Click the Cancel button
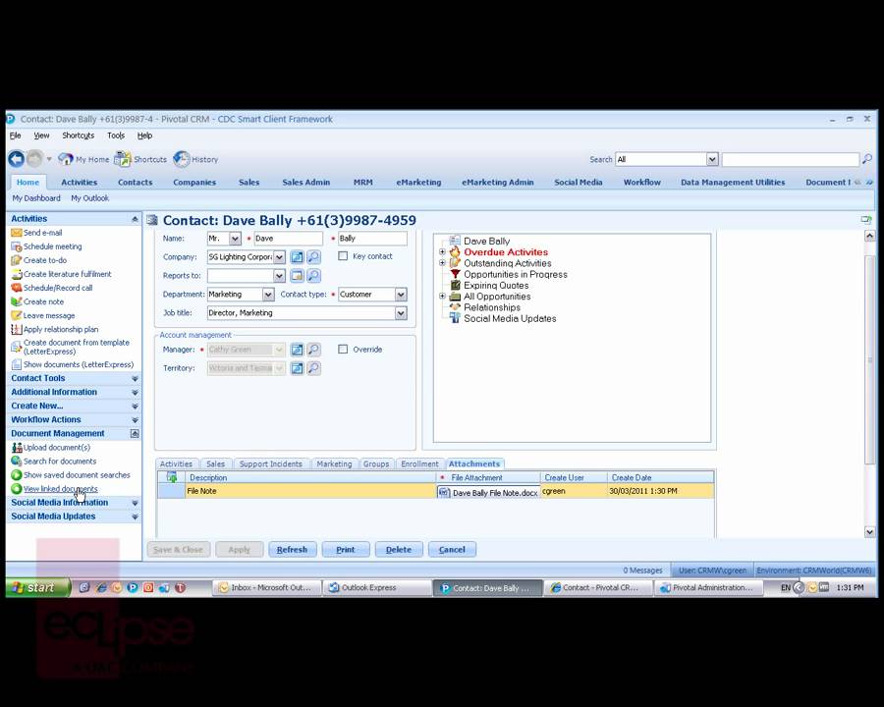Screen dimensions: 884x707 pos(452,549)
